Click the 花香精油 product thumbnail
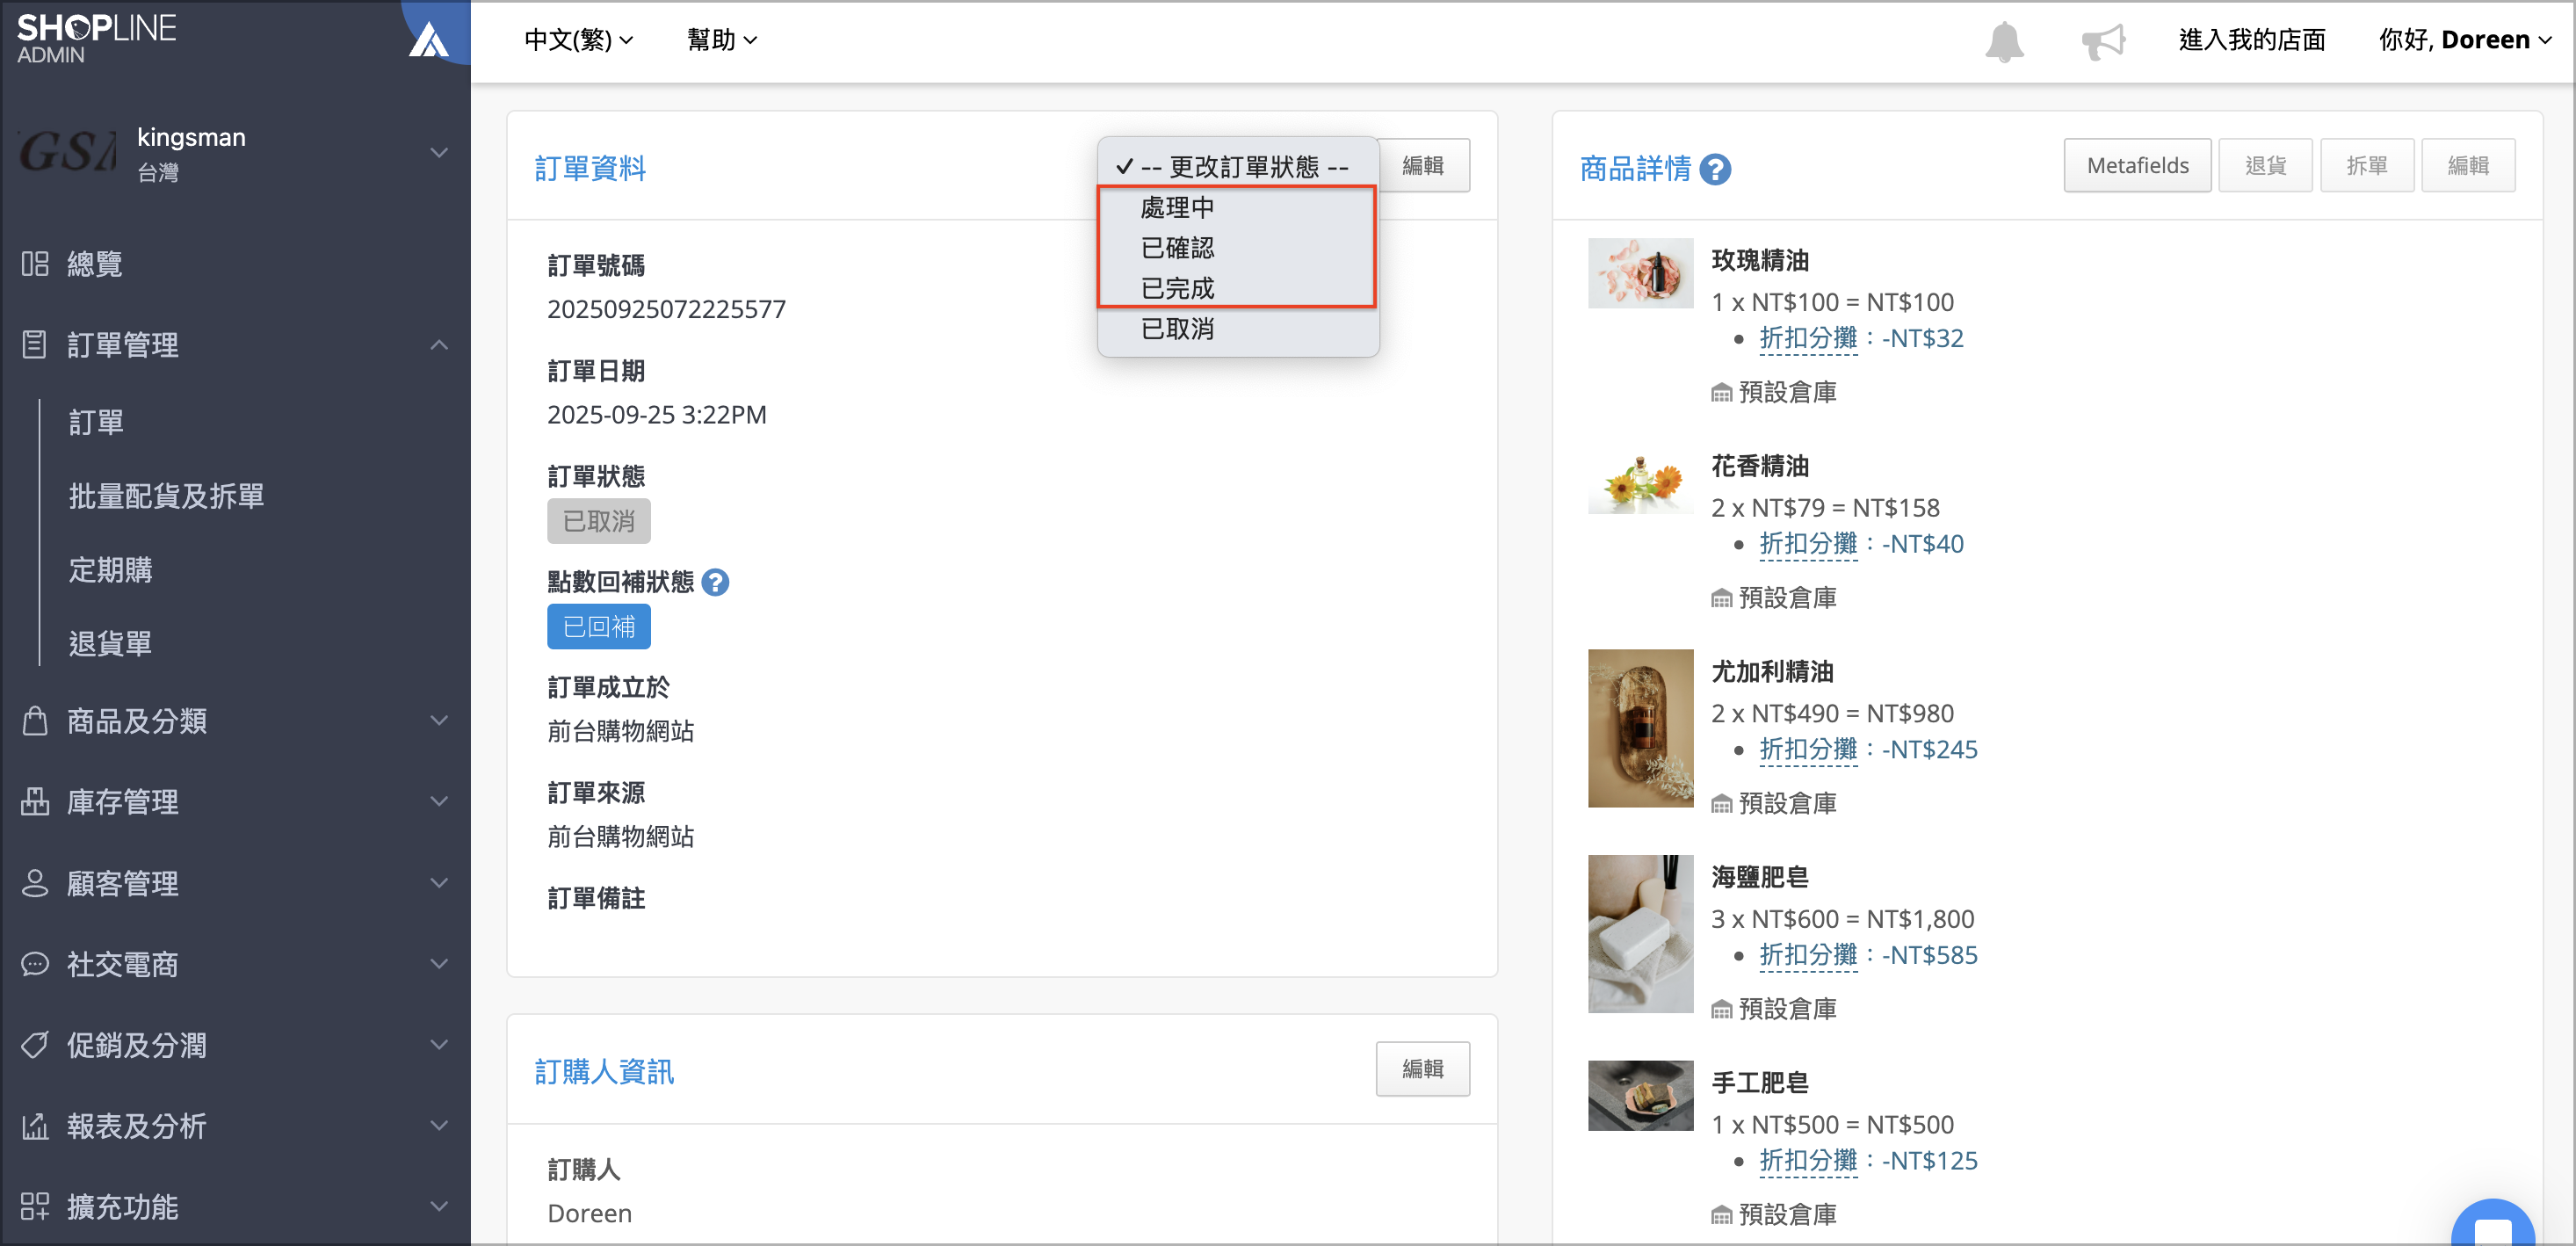Viewport: 2576px width, 1246px height. pyautogui.click(x=1641, y=479)
